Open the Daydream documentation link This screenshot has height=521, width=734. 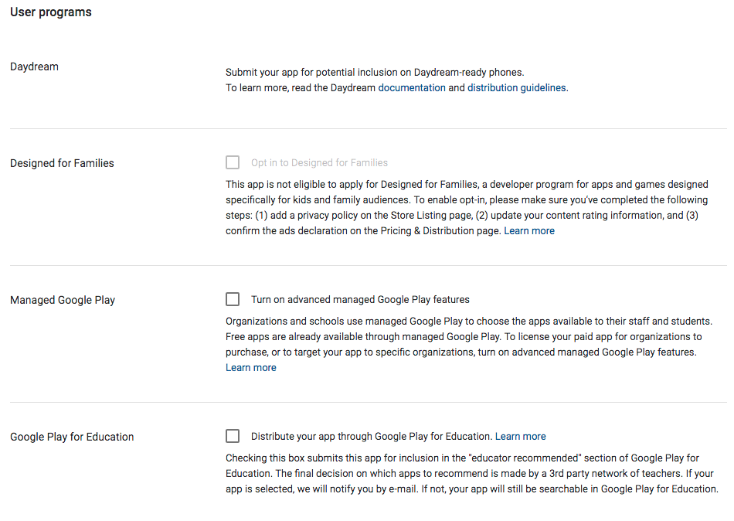[x=411, y=88]
